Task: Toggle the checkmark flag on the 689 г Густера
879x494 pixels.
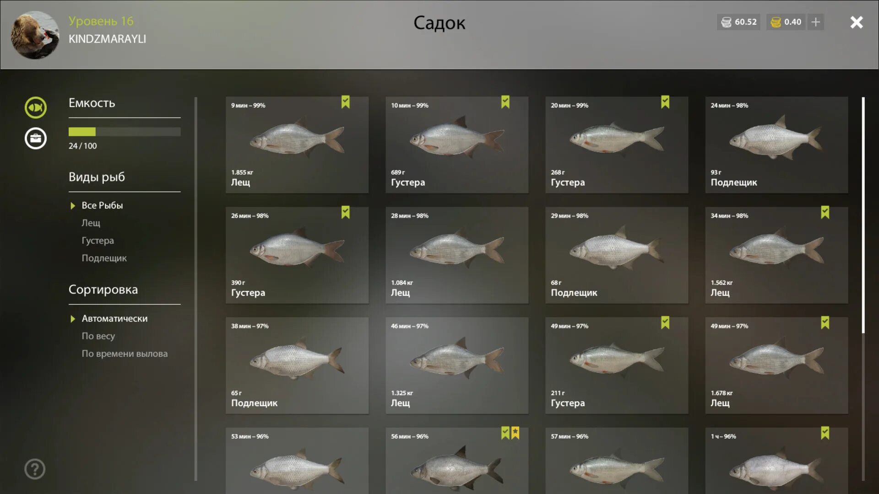Action: coord(505,102)
